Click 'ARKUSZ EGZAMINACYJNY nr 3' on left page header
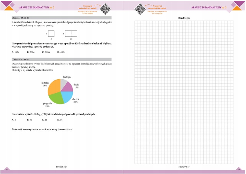Viewport: 246px width, 174px height. pos(37,7)
